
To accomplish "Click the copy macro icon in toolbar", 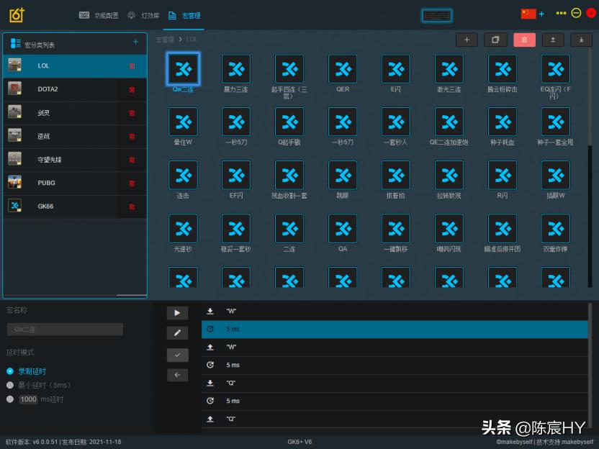I will click(x=495, y=40).
